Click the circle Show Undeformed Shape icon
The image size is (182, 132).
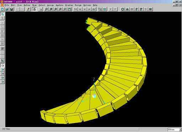pyautogui.click(x=123, y=9)
